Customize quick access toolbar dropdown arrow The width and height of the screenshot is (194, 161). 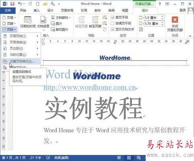click(x=59, y=4)
